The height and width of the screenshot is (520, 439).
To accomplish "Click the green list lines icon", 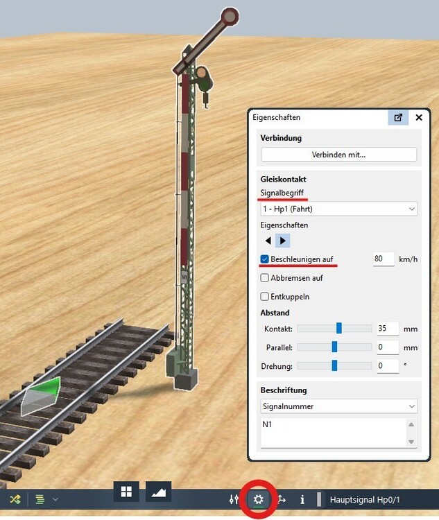I will coord(40,499).
